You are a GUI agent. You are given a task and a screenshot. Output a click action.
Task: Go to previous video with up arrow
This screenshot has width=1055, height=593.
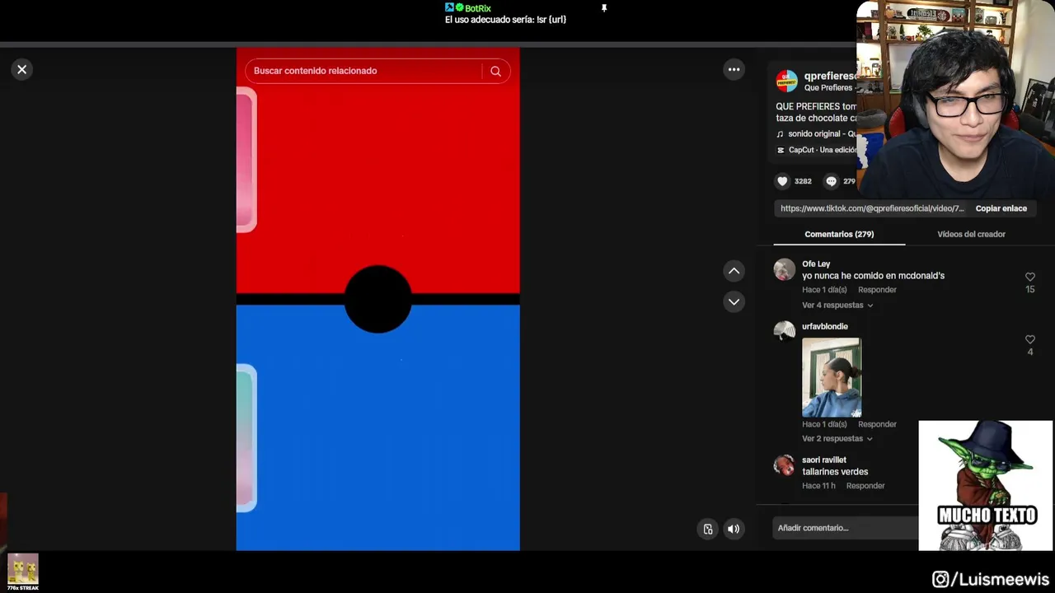click(734, 271)
